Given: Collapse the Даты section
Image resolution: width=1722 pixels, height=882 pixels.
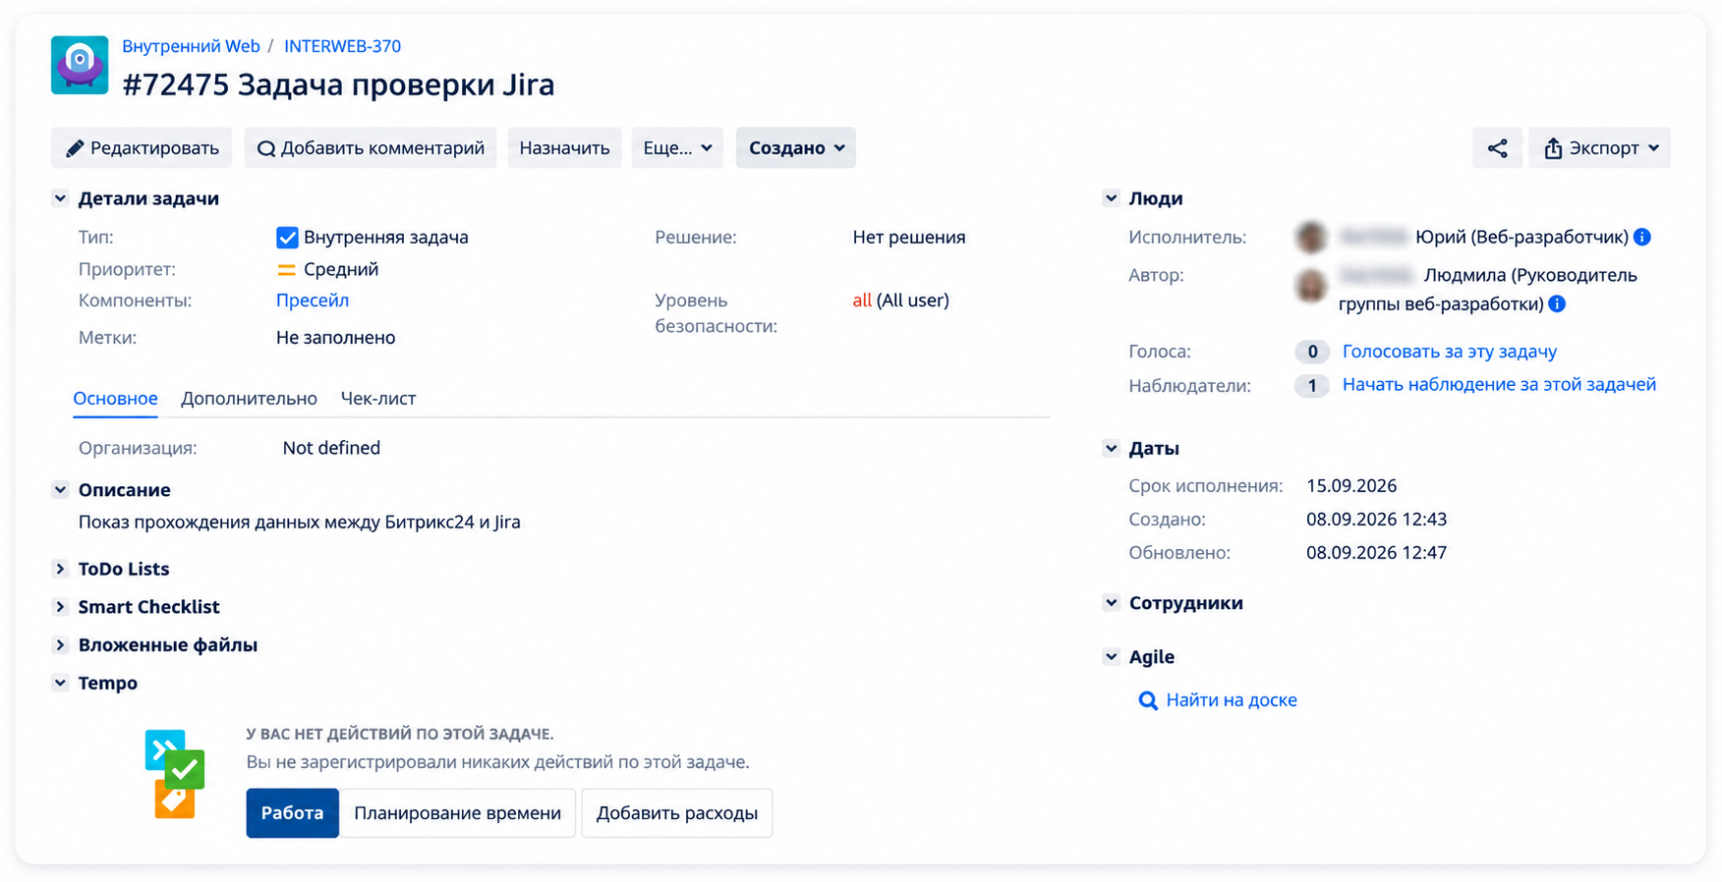Looking at the screenshot, I should point(1111,449).
